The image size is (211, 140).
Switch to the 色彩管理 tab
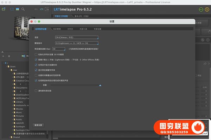[x=57, y=29]
